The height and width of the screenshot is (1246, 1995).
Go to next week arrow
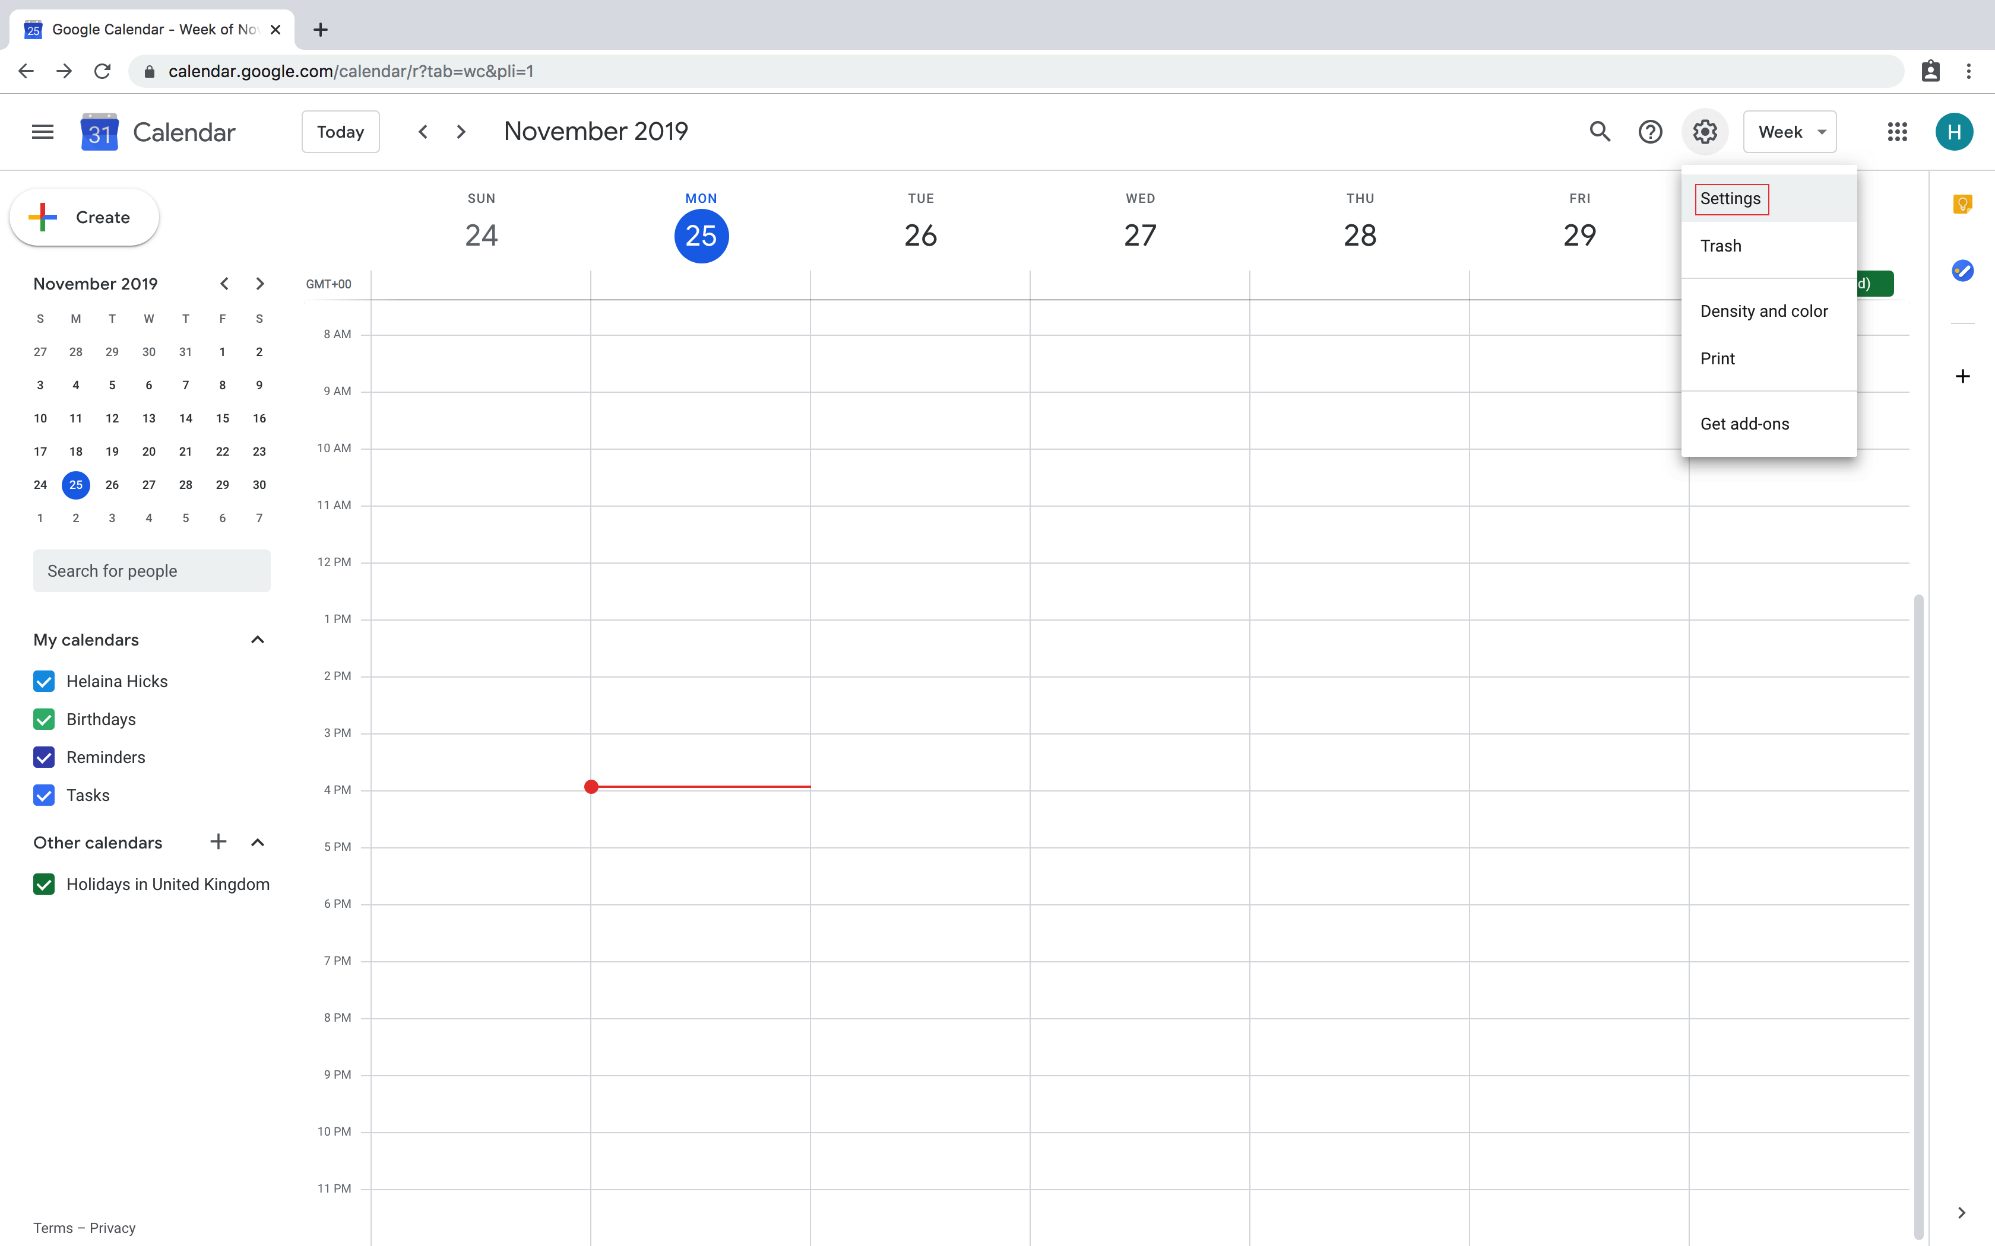461,132
